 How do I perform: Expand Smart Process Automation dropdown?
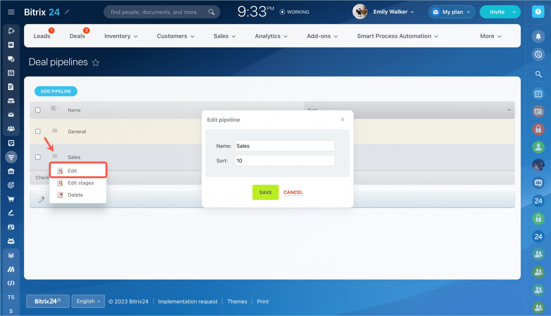[x=398, y=36]
